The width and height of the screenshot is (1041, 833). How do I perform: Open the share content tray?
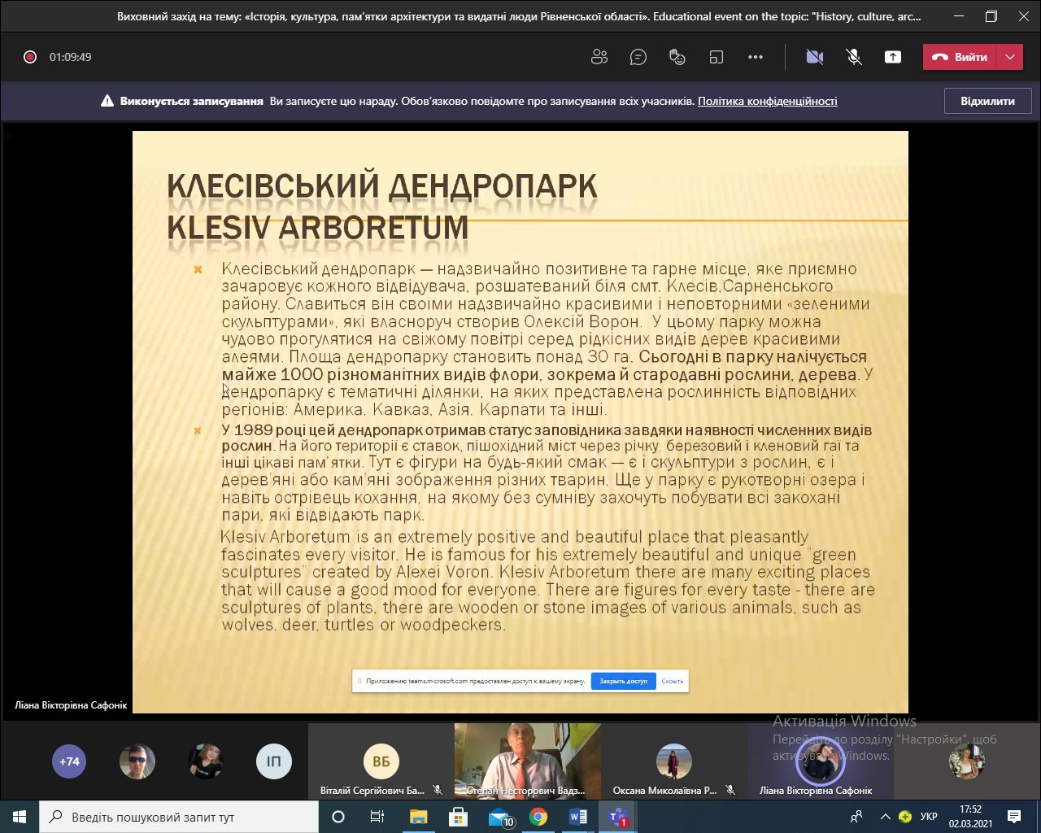tap(893, 57)
